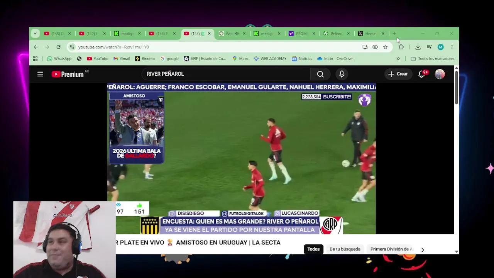Open the Noticias bookmark
Screen dimensions: 494x278
point(302,59)
